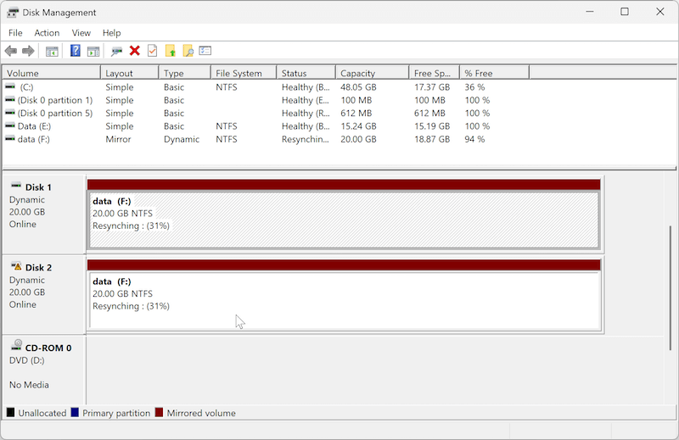Minimize the Disk Management window
The width and height of the screenshot is (679, 440).
(589, 12)
